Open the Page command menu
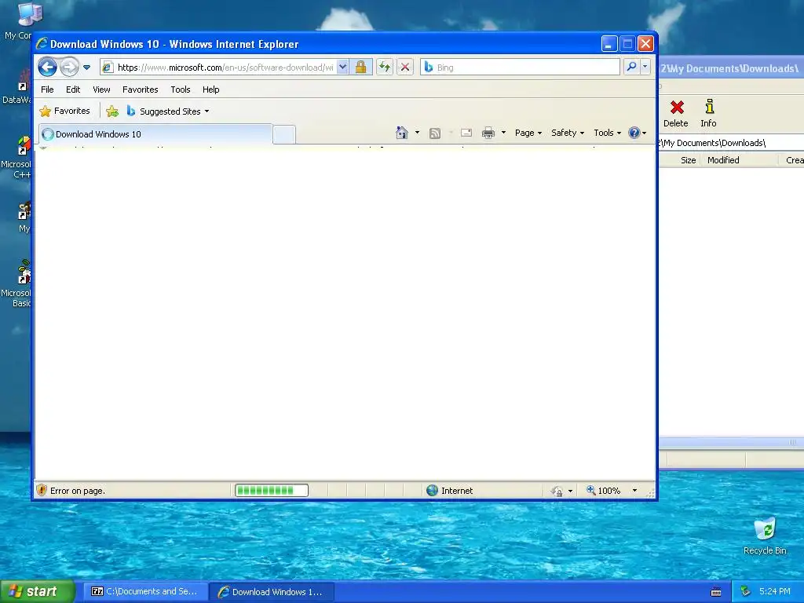 [528, 133]
